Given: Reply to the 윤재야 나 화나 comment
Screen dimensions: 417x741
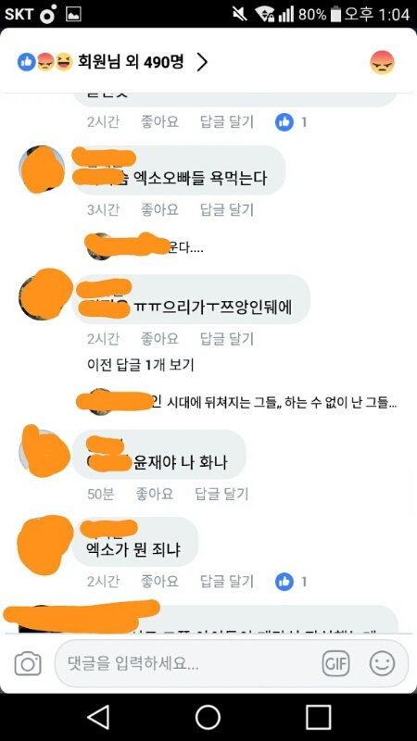Looking at the screenshot, I should (x=221, y=495).
